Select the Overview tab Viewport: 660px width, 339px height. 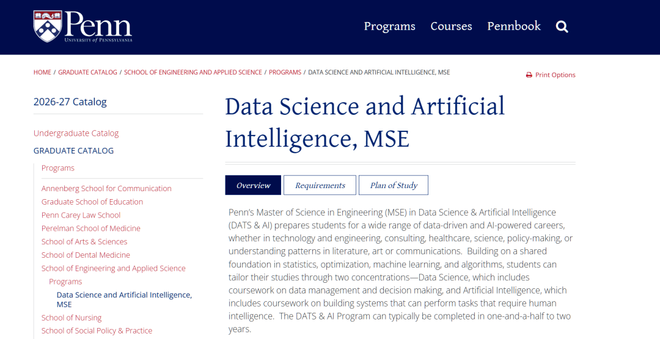pyautogui.click(x=253, y=185)
